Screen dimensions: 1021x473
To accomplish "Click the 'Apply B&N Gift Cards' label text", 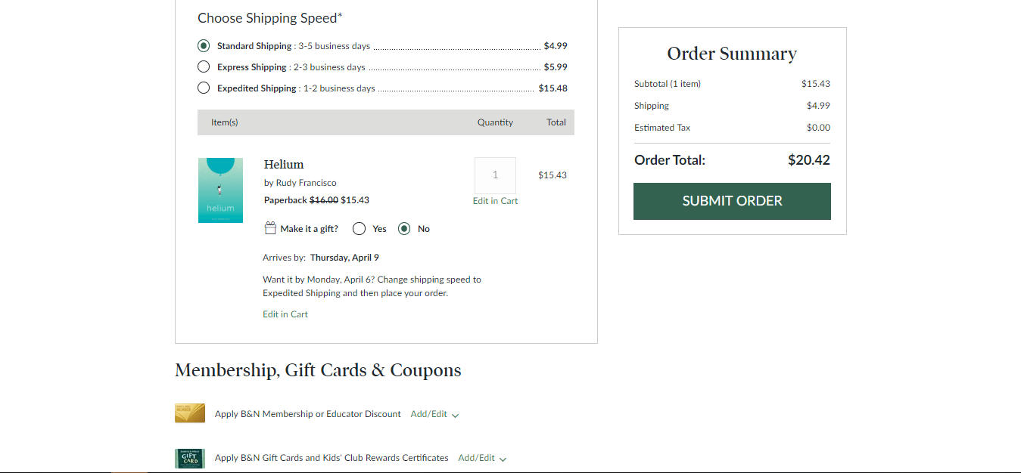I will 332,457.
